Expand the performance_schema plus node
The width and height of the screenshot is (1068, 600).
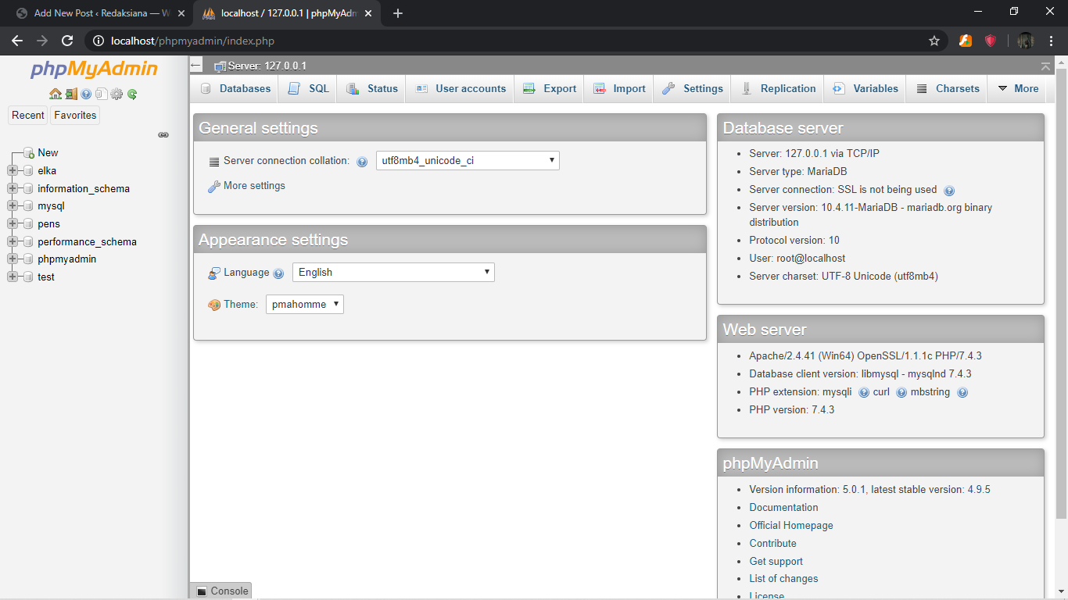pyautogui.click(x=12, y=241)
